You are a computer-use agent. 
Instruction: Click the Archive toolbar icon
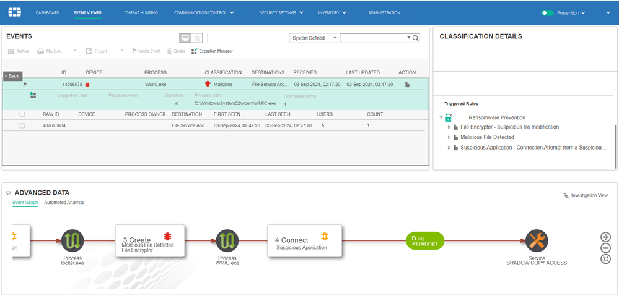tap(11, 51)
